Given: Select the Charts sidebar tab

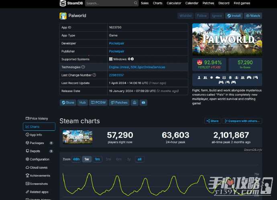Looking at the screenshot, I should click(x=39, y=126).
